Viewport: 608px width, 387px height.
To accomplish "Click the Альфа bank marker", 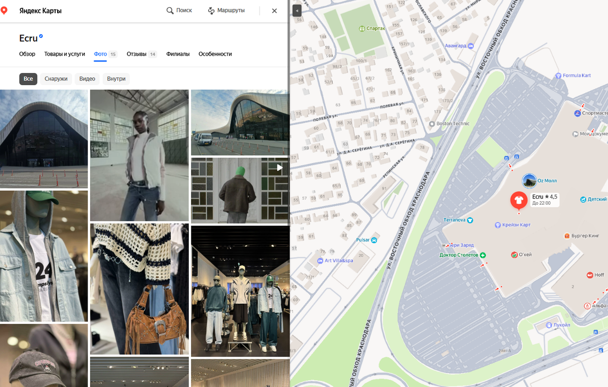I will coord(588,306).
